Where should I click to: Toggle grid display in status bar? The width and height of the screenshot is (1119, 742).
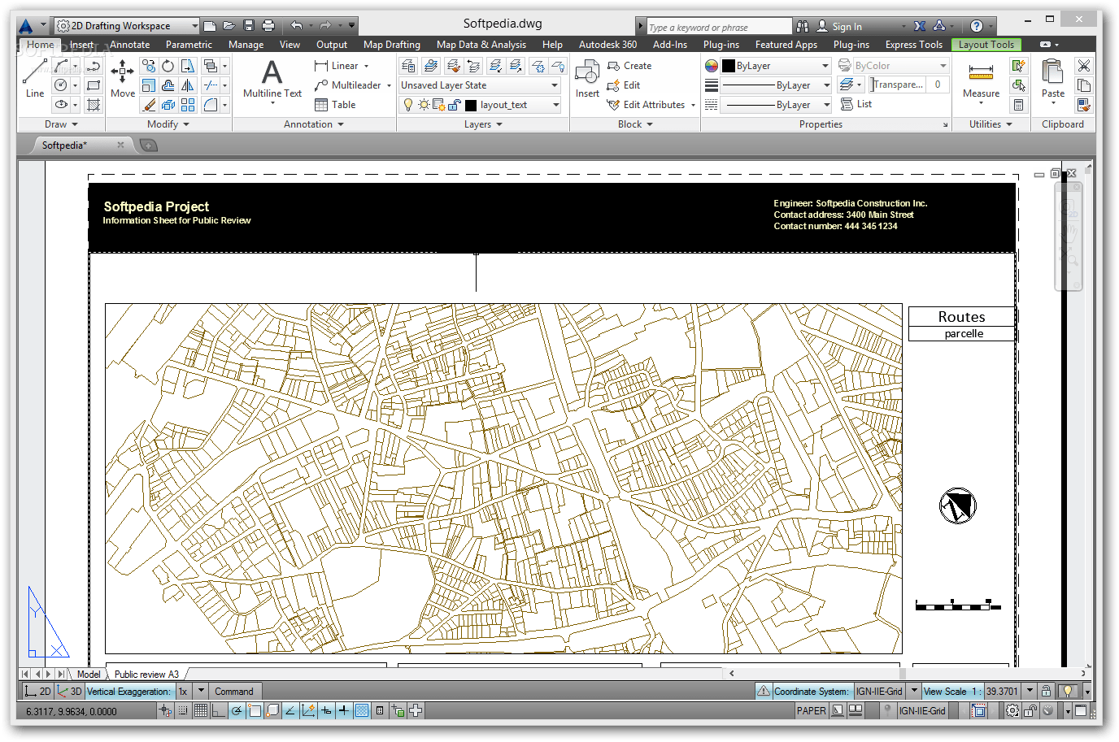coord(201,710)
